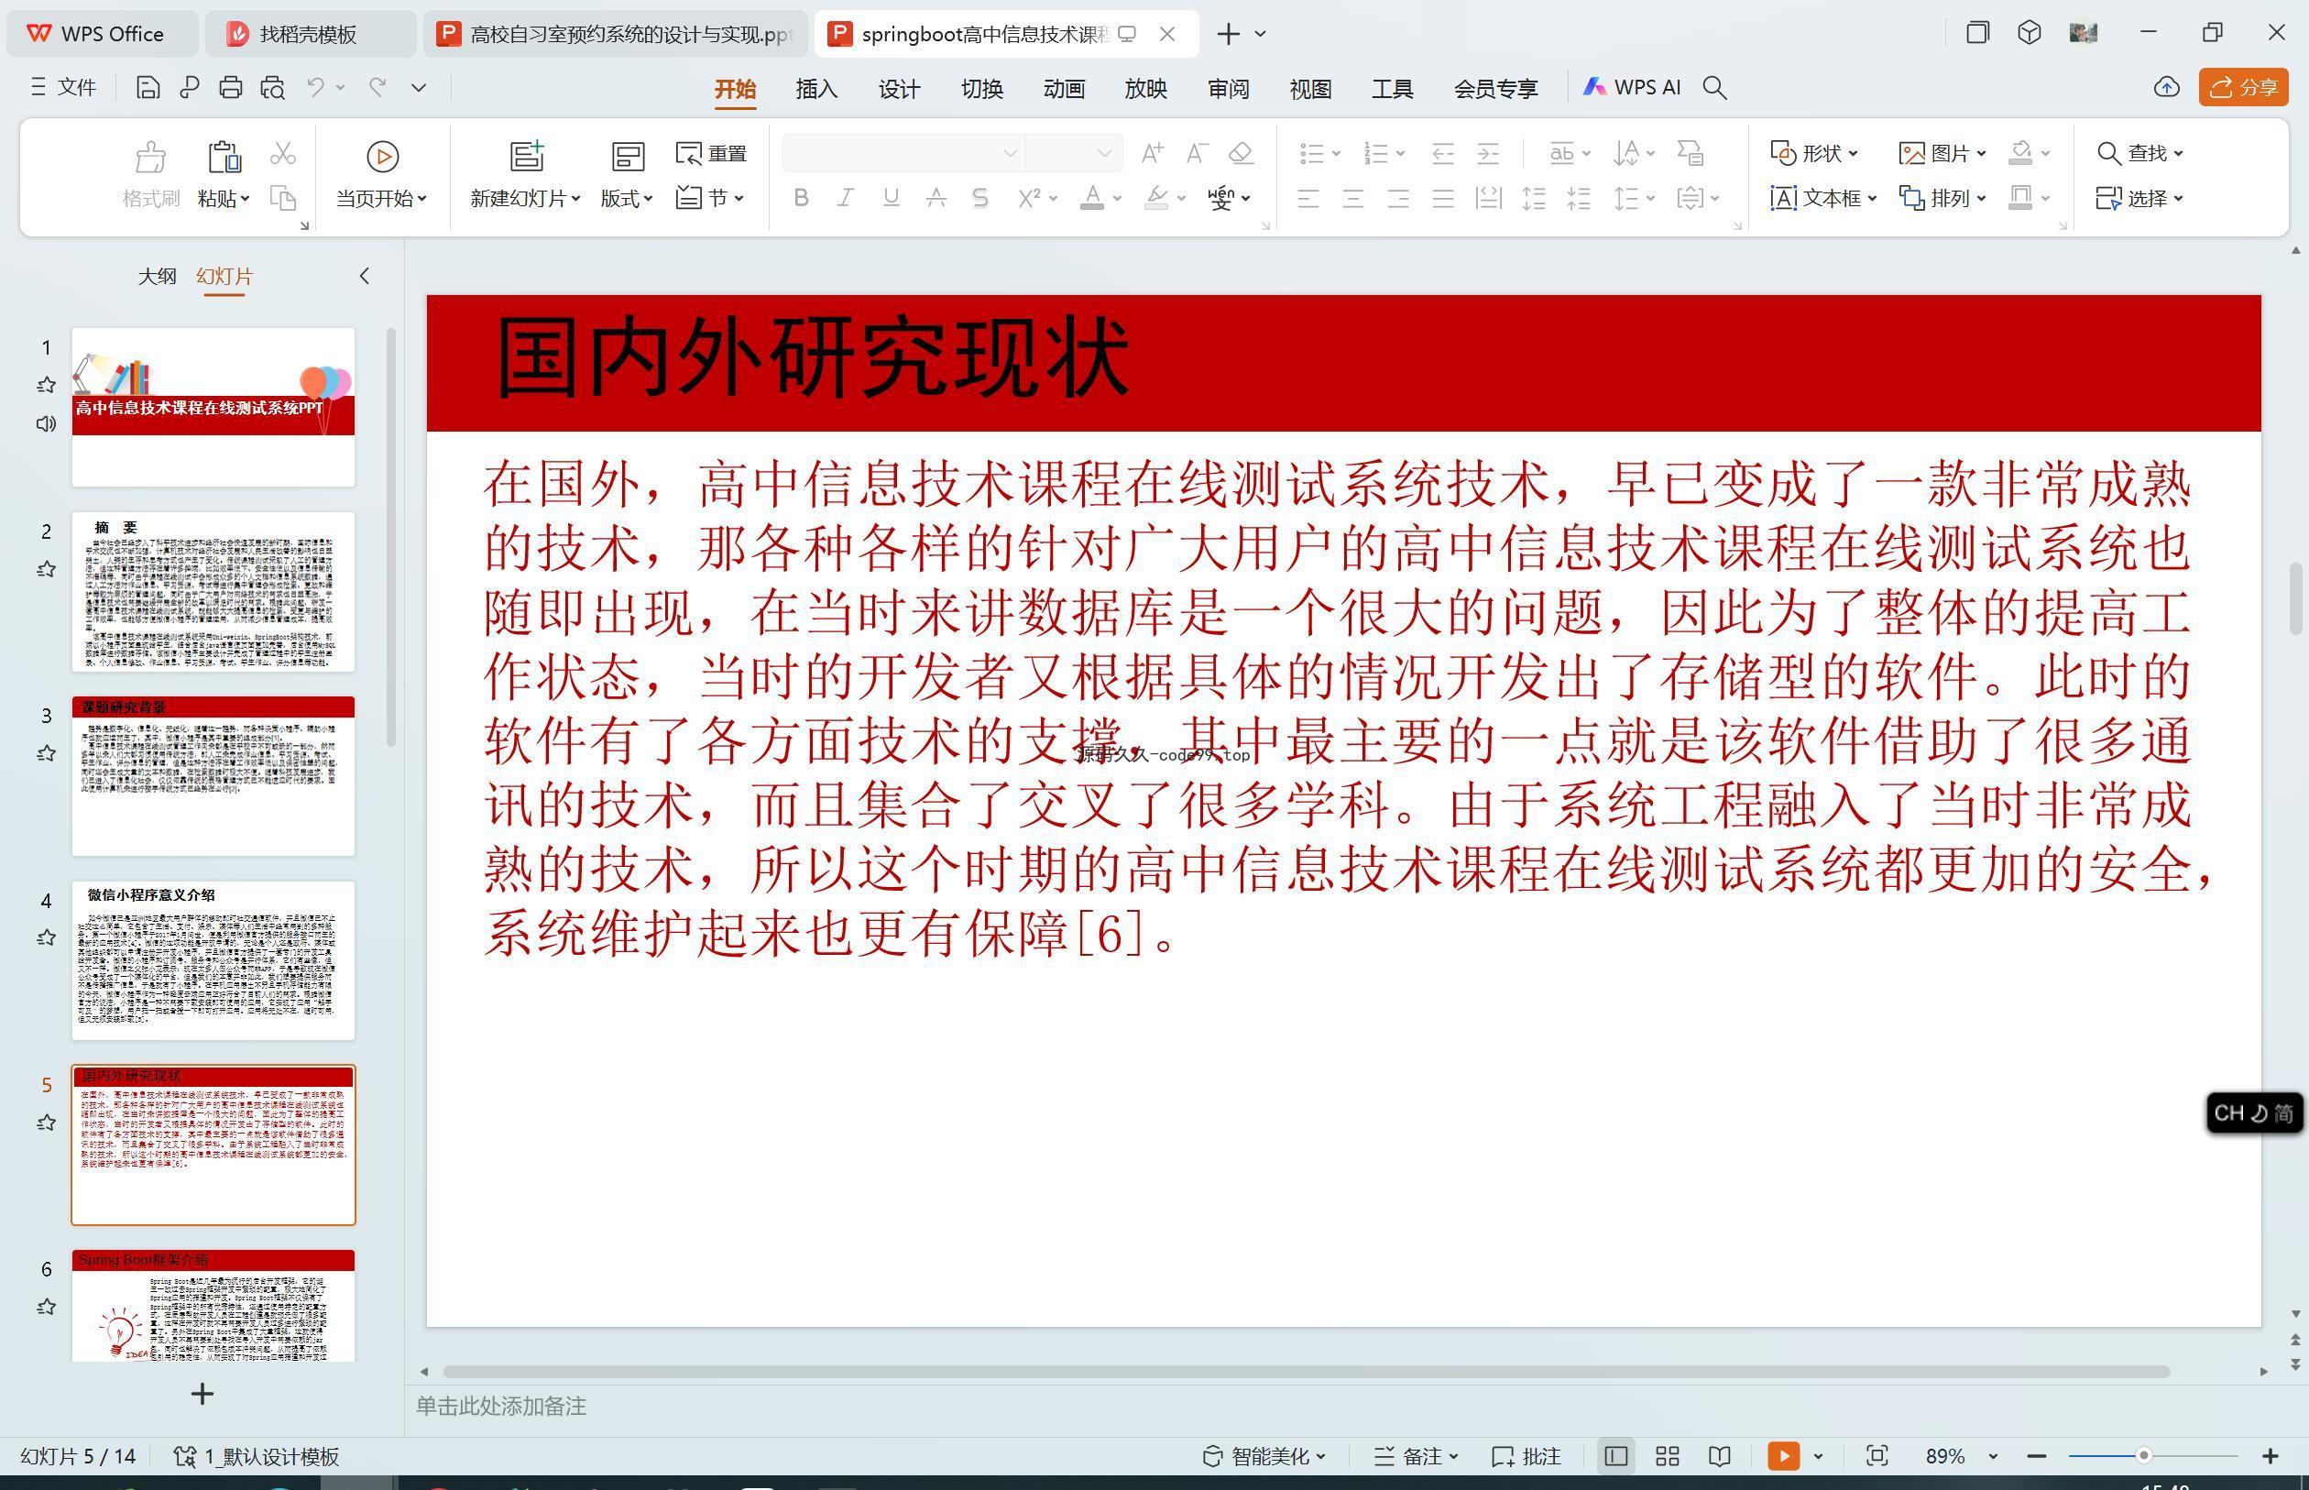This screenshot has width=2309, height=1490.
Task: Click the Format Painter (格式刷) icon
Action: coord(150,156)
